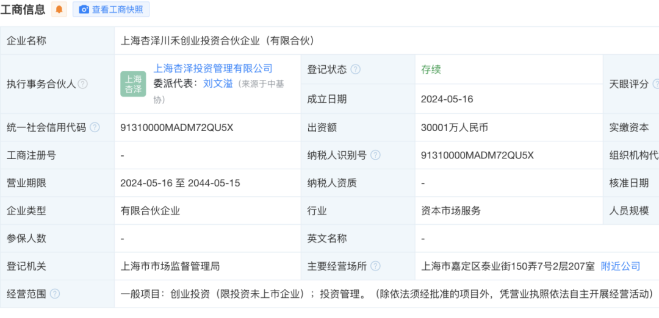Click help icon next to 执行事务合伙人

83,84
